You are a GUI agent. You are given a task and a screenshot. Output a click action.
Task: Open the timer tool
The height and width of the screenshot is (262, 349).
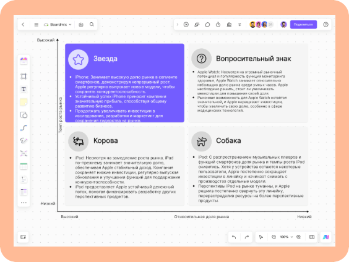pyautogui.click(x=218, y=25)
